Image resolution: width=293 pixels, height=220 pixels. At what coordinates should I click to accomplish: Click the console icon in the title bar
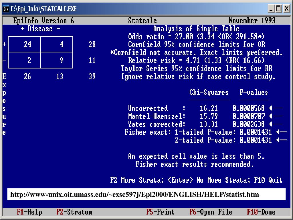tap(6, 9)
